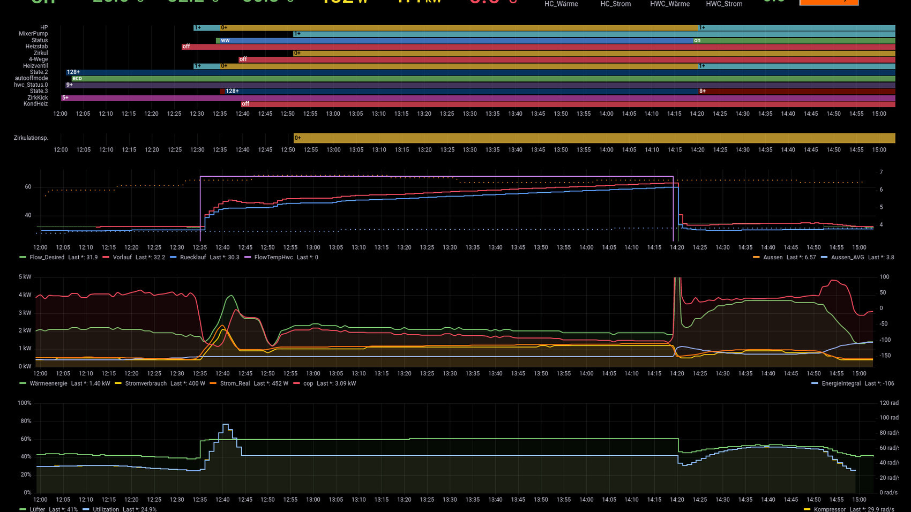The image size is (911, 512).
Task: Toggle Wärmeenergie series in legend
Action: [x=48, y=383]
